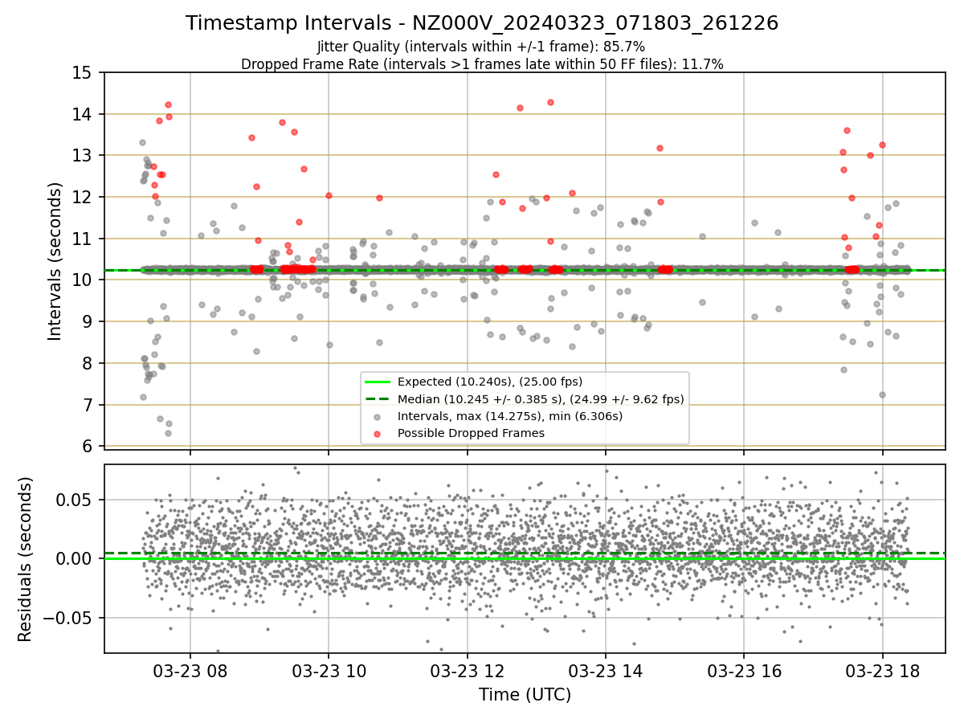Click the x-axis tick label '03-23 18'
Image resolution: width=964 pixels, height=723 pixels.
[883, 672]
